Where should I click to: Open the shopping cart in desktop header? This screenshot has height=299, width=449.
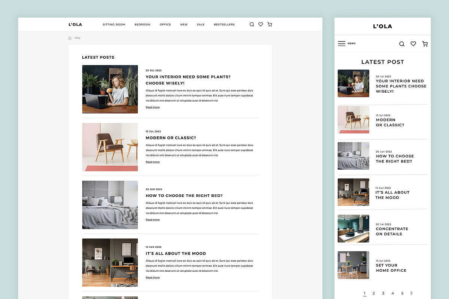(x=270, y=24)
